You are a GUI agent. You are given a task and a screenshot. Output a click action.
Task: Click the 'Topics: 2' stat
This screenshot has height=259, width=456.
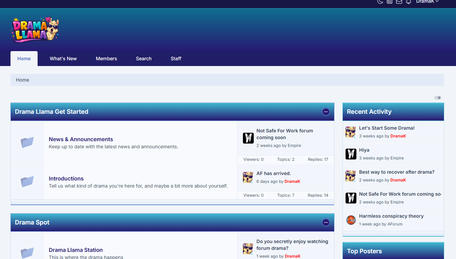[x=286, y=159]
